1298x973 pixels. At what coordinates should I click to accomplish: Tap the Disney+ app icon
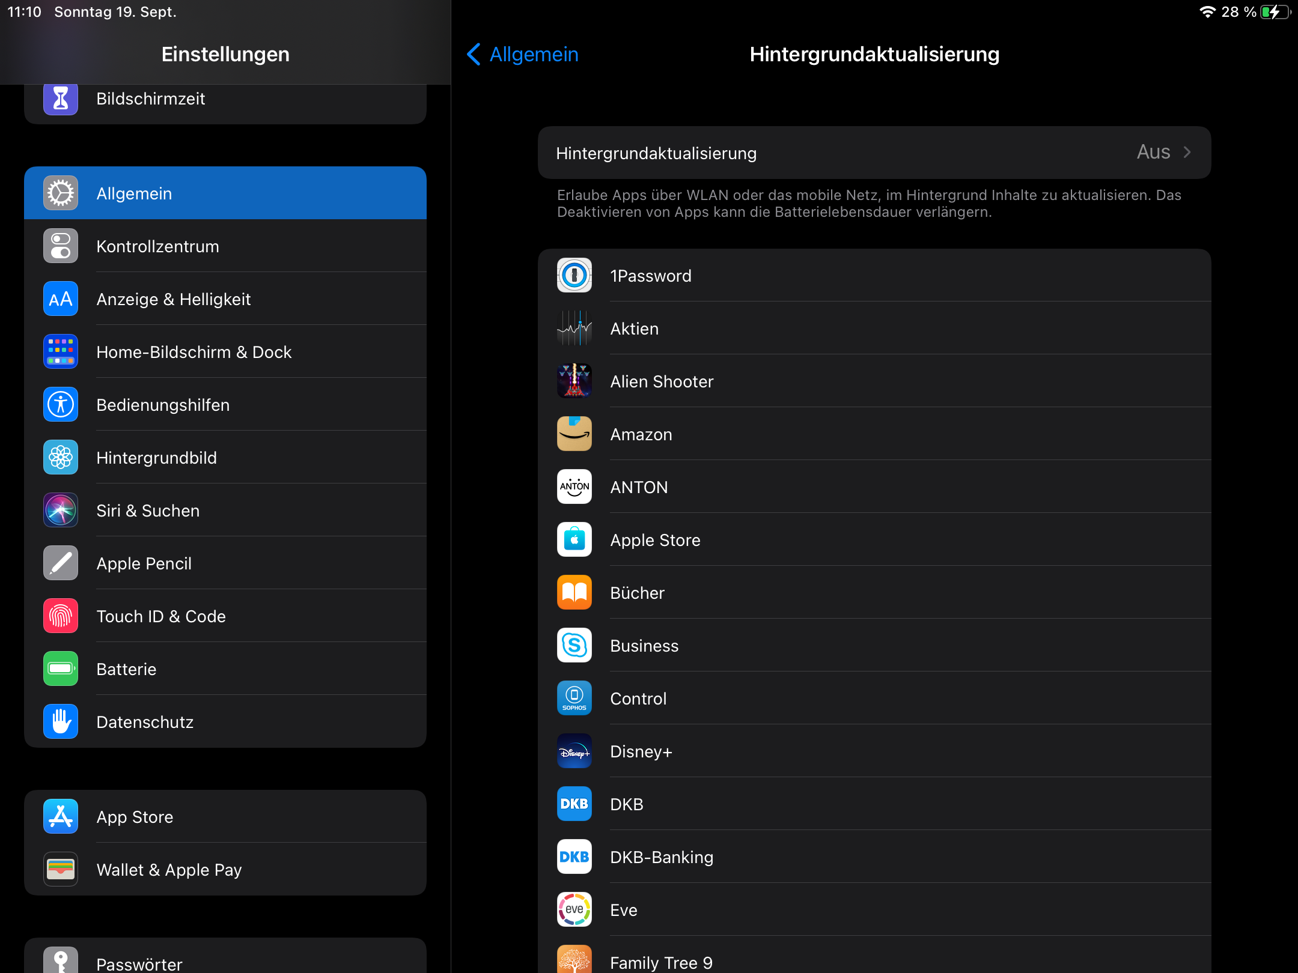pos(574,751)
